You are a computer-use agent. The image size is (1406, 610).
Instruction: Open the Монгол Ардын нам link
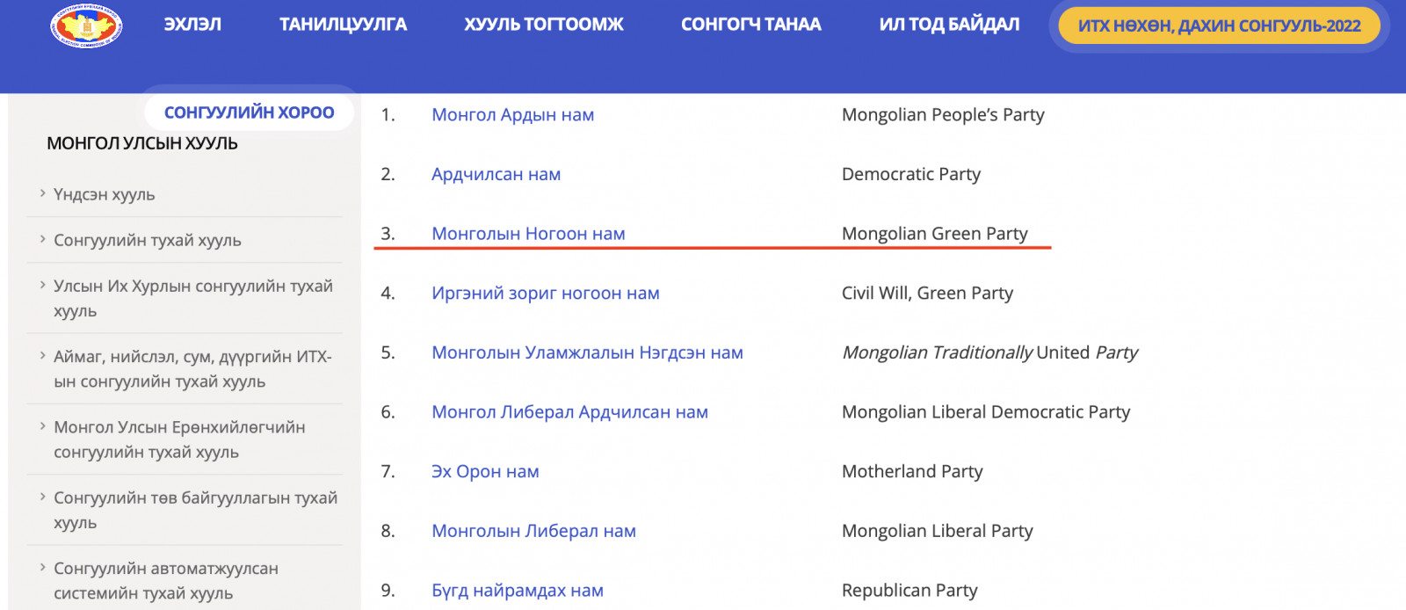pyautogui.click(x=513, y=114)
